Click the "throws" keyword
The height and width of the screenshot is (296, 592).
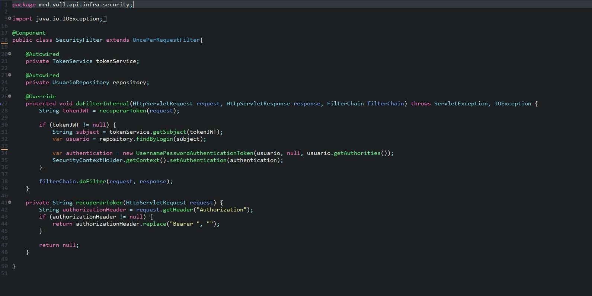tap(420, 104)
